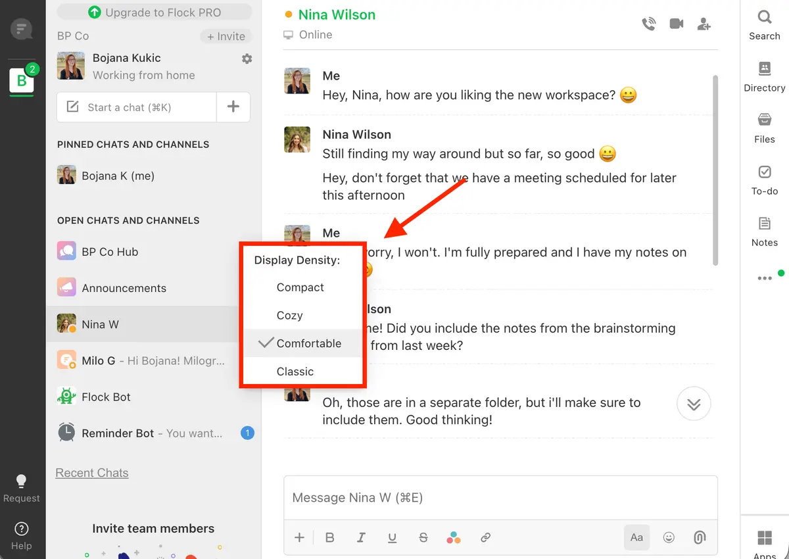Open the emoji picker in the composer
Image resolution: width=789 pixels, height=559 pixels.
[x=669, y=537]
